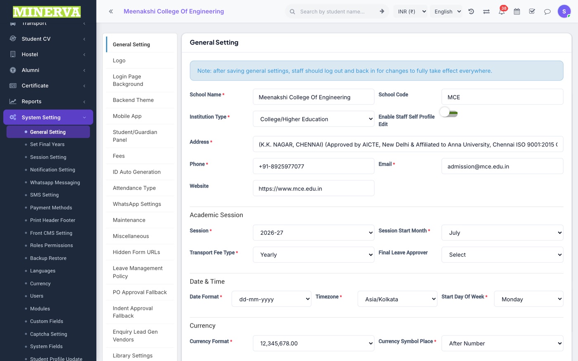The width and height of the screenshot is (578, 361).
Task: Open Session Setting in sidebar
Action: (x=48, y=157)
